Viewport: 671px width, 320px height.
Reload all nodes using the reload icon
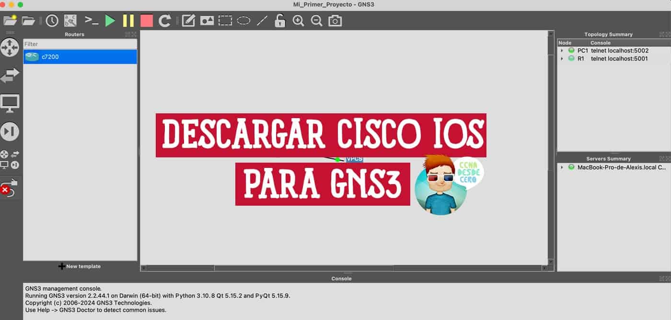click(x=164, y=20)
